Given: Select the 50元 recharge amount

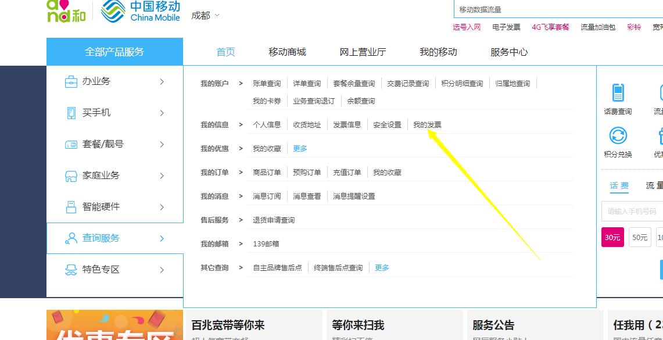Looking at the screenshot, I should pos(640,237).
